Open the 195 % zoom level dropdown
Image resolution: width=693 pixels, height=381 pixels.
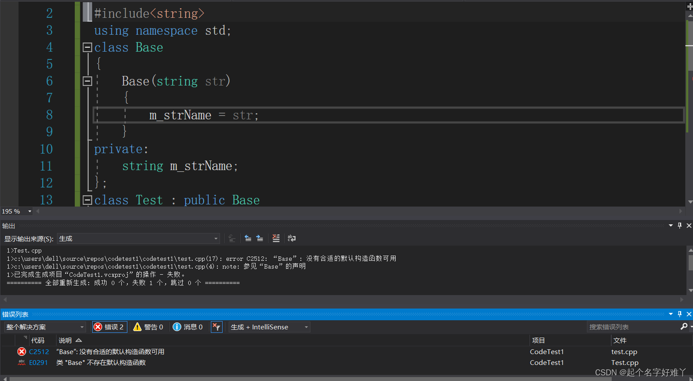(x=30, y=211)
